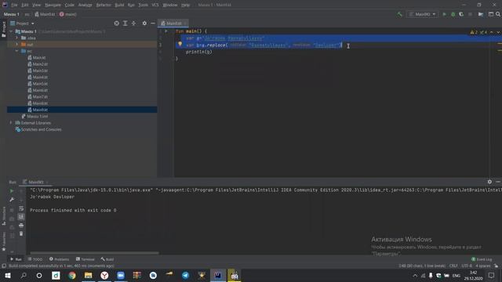Expand the out folder
The height and width of the screenshot is (282, 502).
[x=17, y=45]
